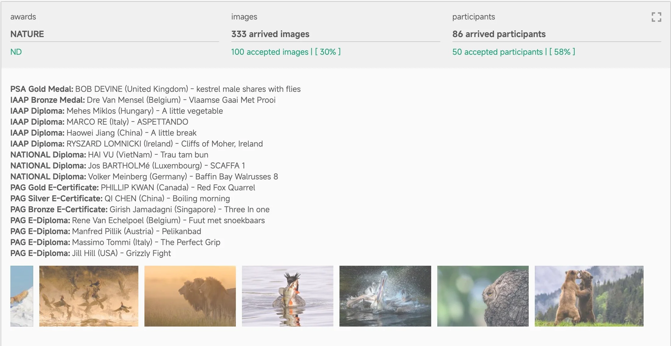This screenshot has height=346, width=671.
Task: Click 86 arrived participants heading
Action: tap(499, 34)
